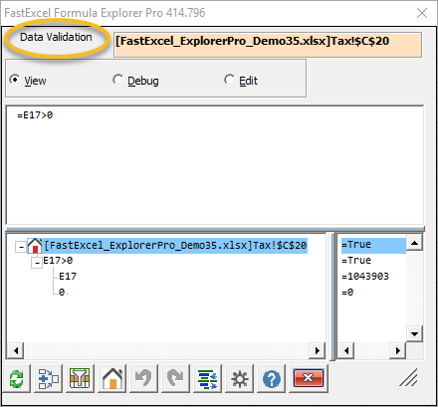Click the cell address field Tax!$C$20

[268, 45]
